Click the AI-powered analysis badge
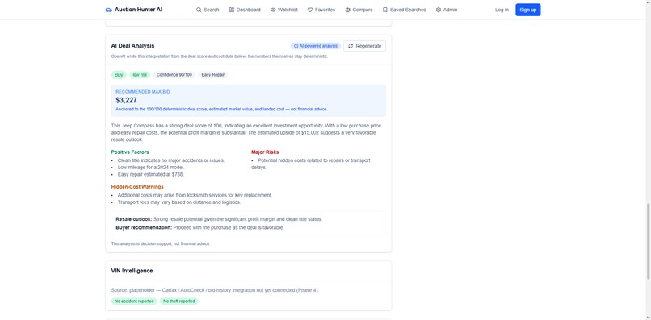The height and width of the screenshot is (320, 651). (316, 46)
